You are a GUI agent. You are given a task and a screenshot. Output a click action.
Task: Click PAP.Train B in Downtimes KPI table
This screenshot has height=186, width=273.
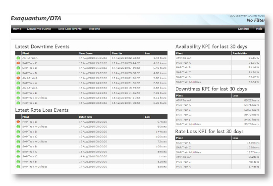183,110
